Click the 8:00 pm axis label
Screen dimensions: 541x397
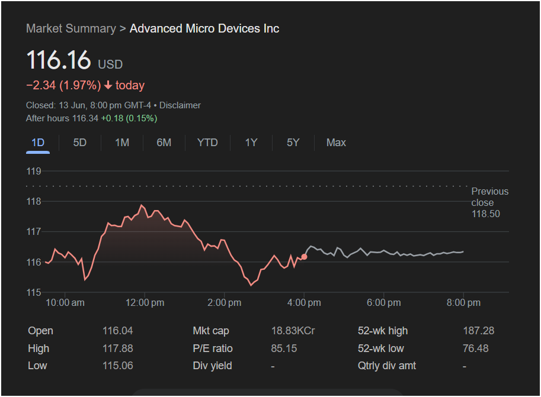[x=463, y=303]
